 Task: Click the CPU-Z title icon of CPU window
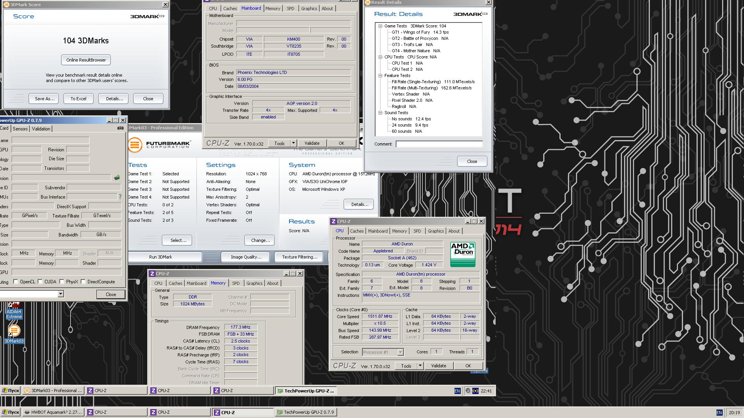pos(333,221)
